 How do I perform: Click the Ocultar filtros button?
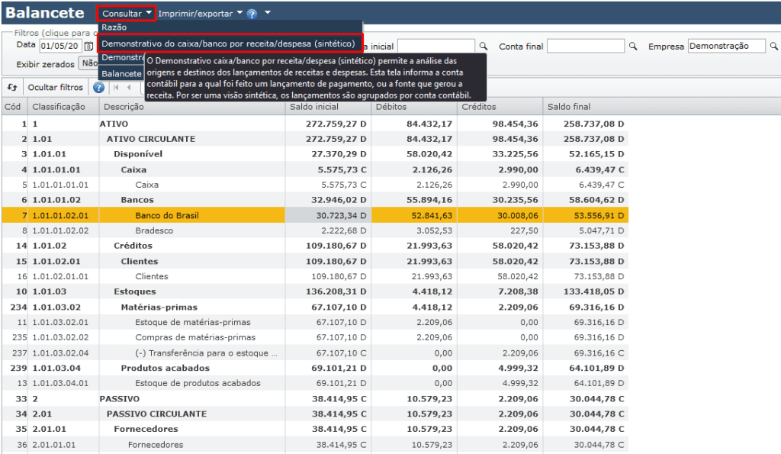click(55, 87)
